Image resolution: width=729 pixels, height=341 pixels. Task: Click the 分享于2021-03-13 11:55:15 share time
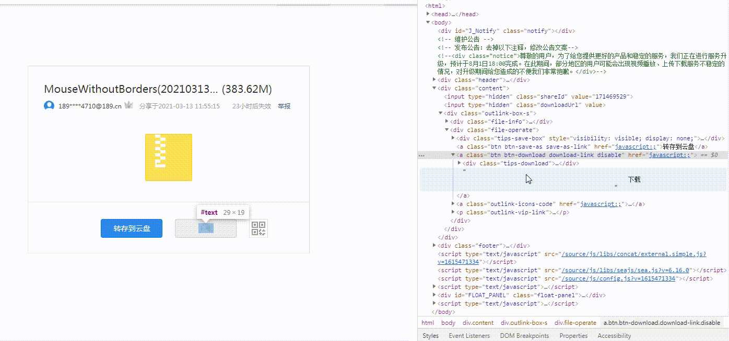pos(180,106)
